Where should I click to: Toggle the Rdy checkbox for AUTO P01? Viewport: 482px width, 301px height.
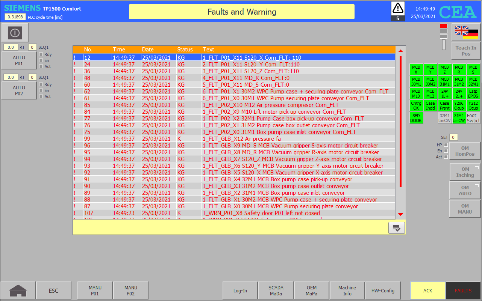(41, 54)
